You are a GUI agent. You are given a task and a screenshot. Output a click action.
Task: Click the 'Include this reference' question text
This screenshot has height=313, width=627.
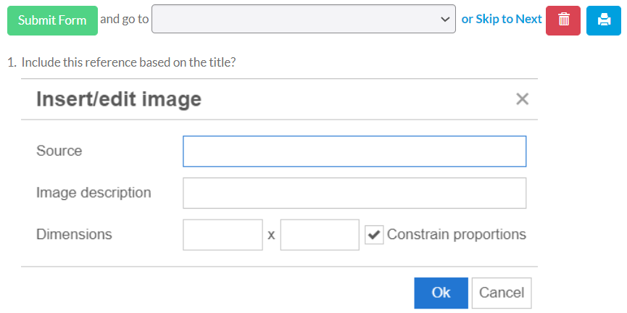(128, 62)
